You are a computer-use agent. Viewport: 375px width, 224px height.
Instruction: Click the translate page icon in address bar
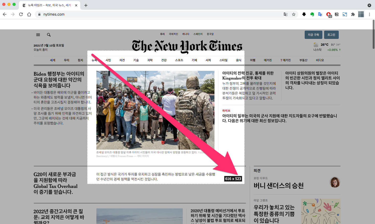pyautogui.click(x=286, y=14)
